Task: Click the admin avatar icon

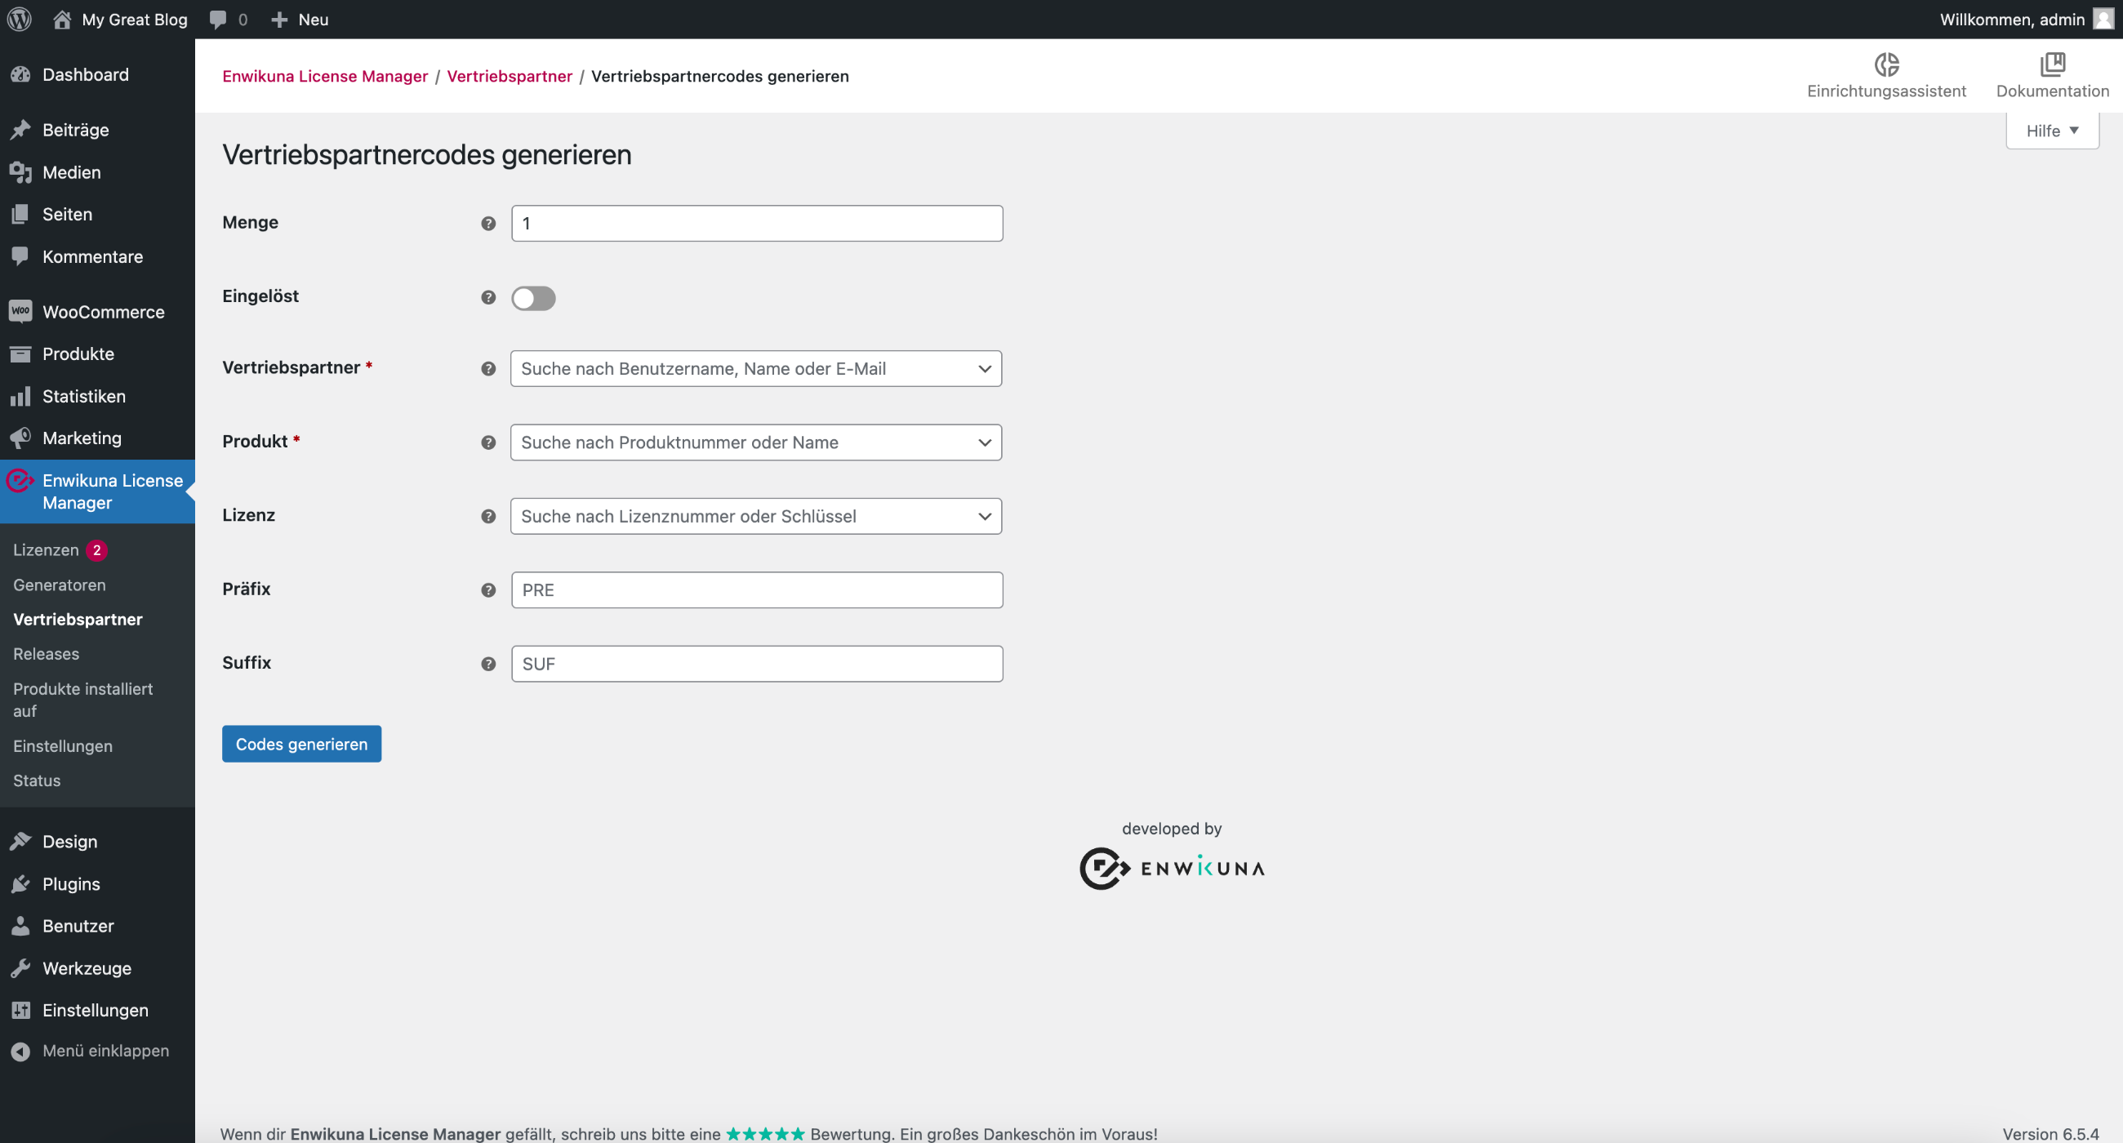Action: (x=2103, y=19)
